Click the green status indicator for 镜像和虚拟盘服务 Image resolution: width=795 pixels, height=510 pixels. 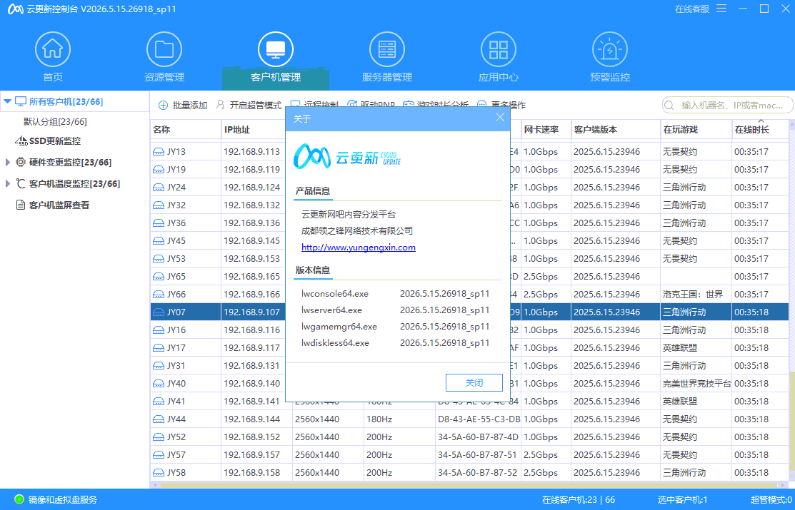tap(19, 499)
